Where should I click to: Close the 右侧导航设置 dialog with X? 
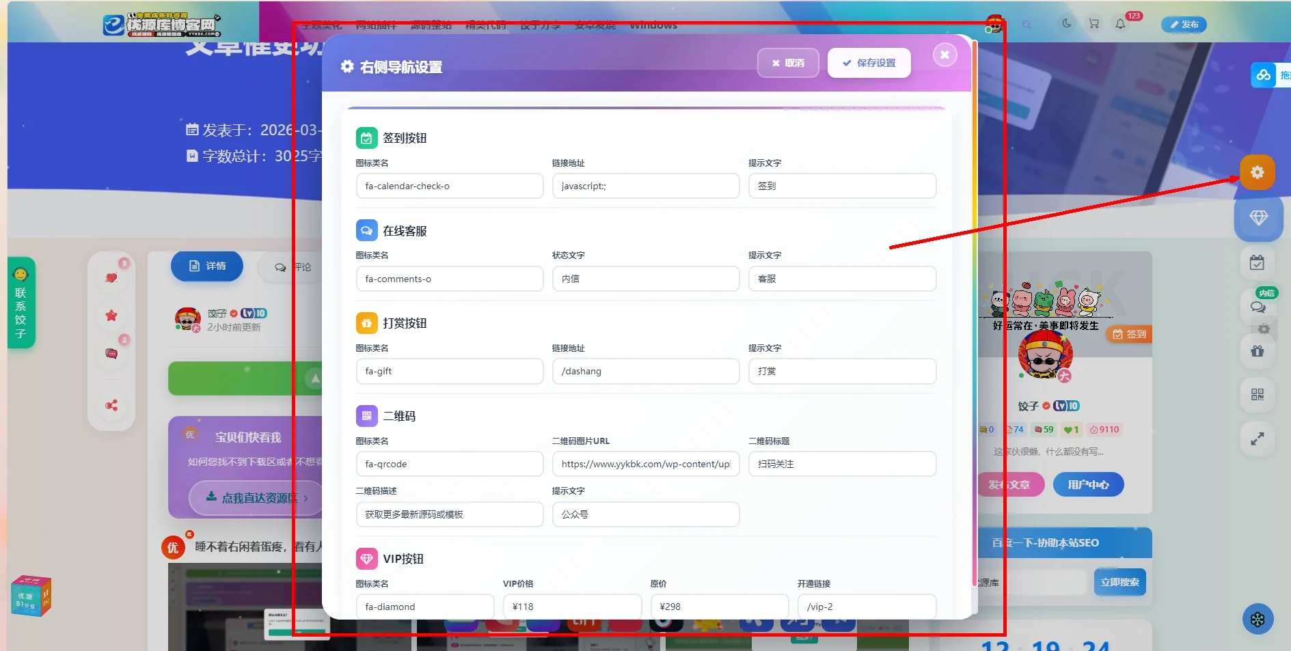[945, 55]
